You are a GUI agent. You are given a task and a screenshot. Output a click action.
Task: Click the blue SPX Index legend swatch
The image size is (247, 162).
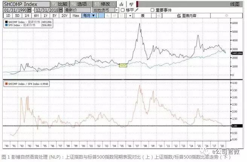6,25
